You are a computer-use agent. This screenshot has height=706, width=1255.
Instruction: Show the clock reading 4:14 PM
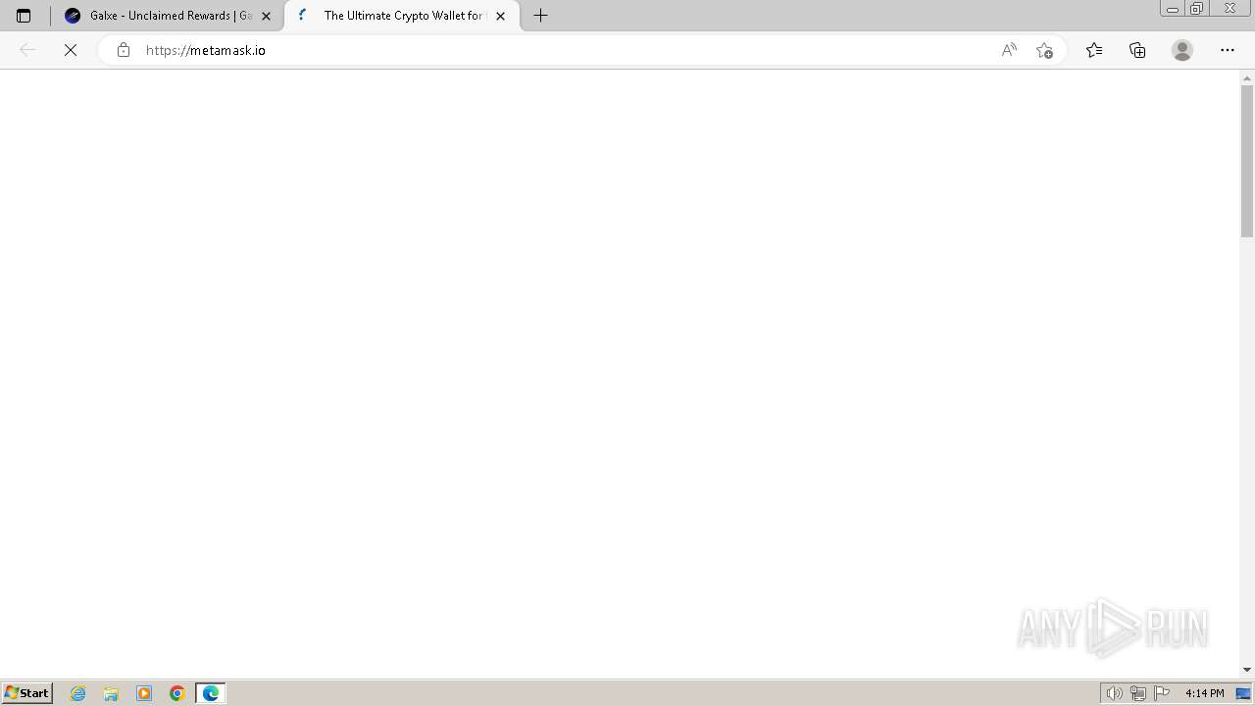tap(1204, 693)
